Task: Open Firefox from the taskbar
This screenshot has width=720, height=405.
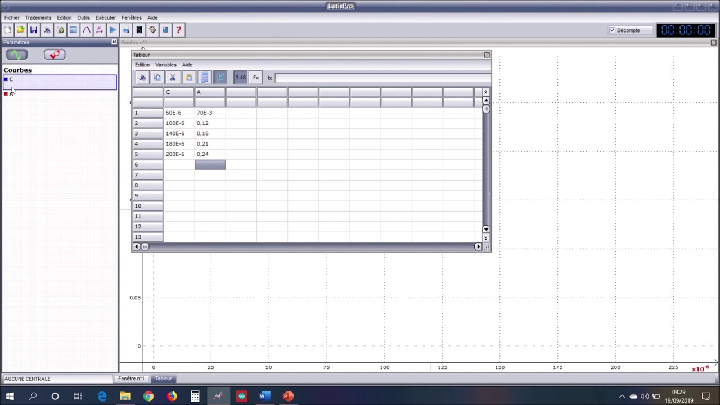Action: [172, 396]
